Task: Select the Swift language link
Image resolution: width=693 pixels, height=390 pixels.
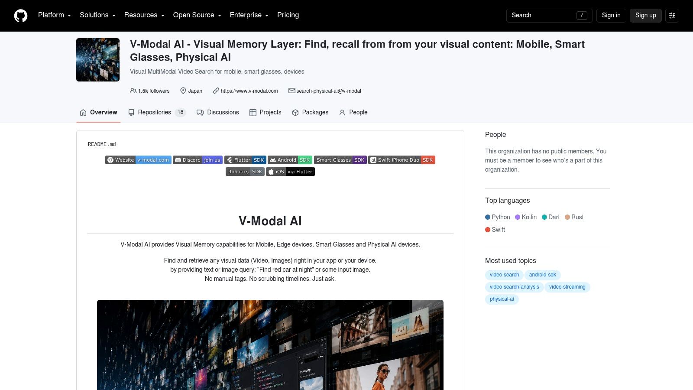Action: (495, 230)
